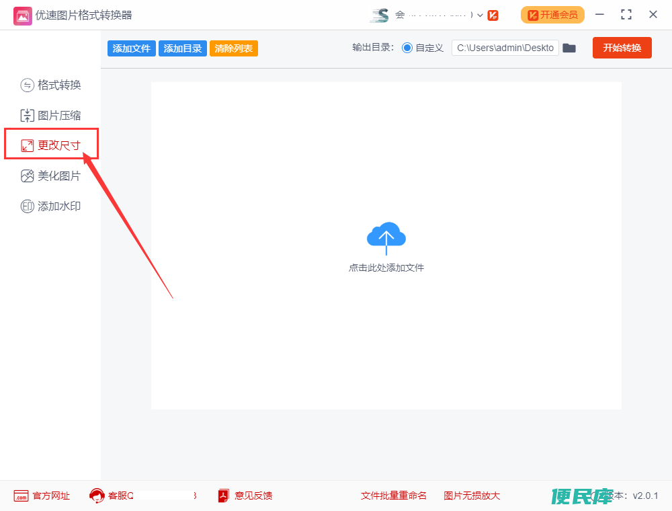
Task: Expand the user account dropdown arrow
Action: point(480,15)
